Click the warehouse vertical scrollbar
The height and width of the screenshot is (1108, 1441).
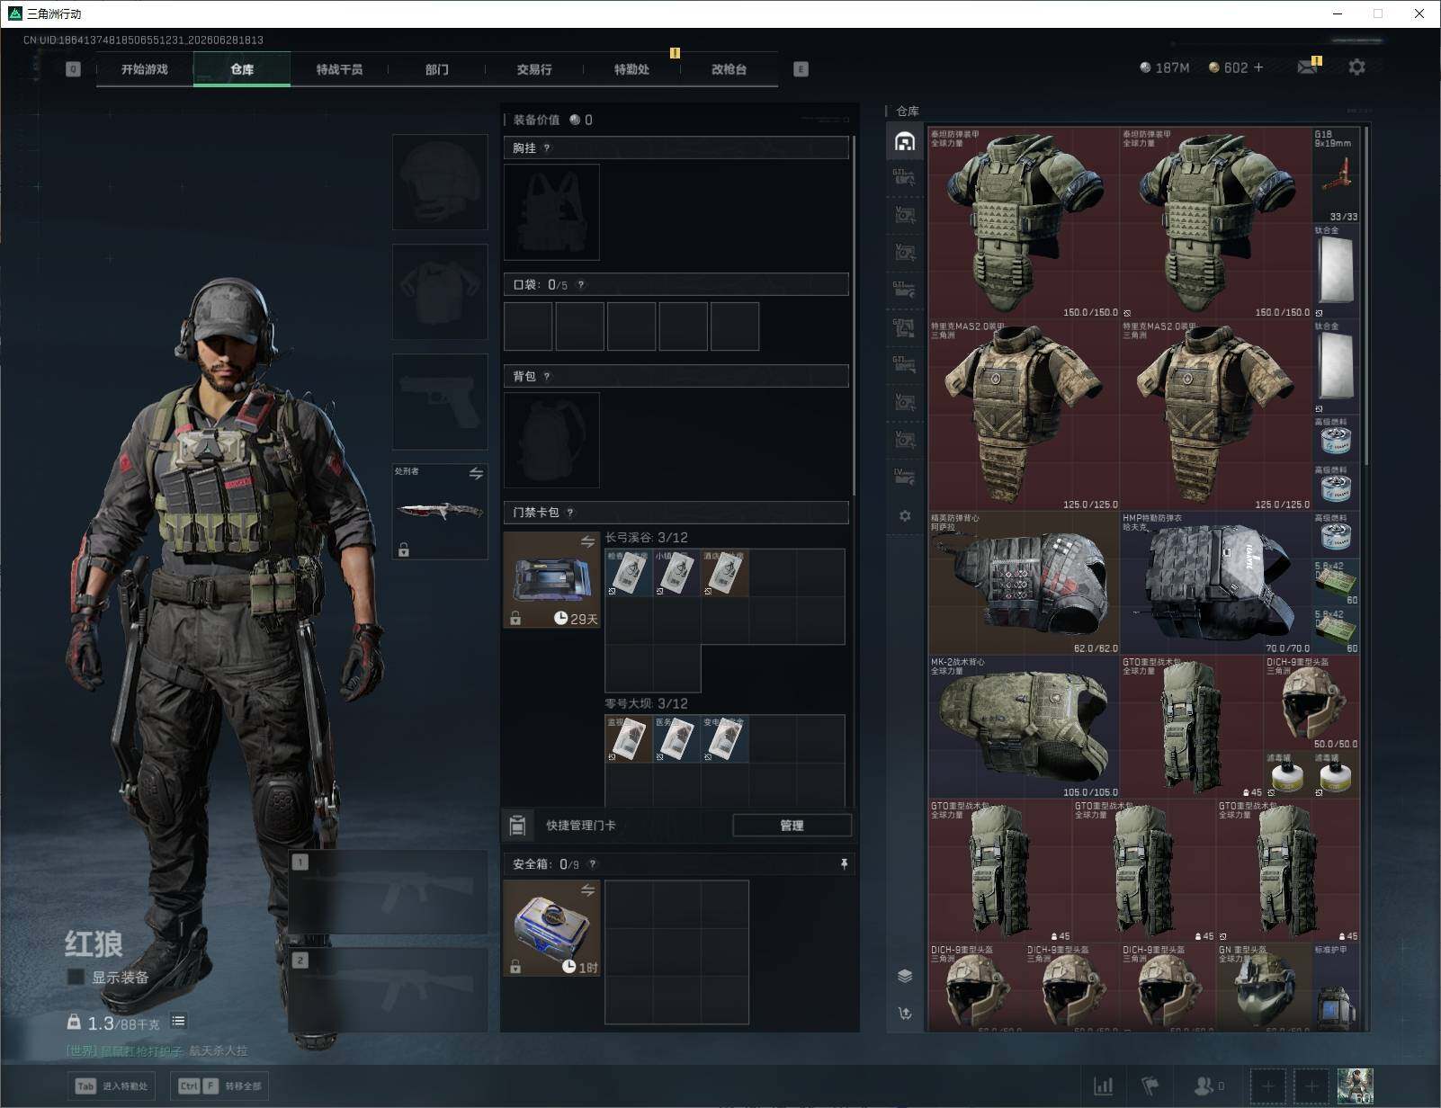1366,296
